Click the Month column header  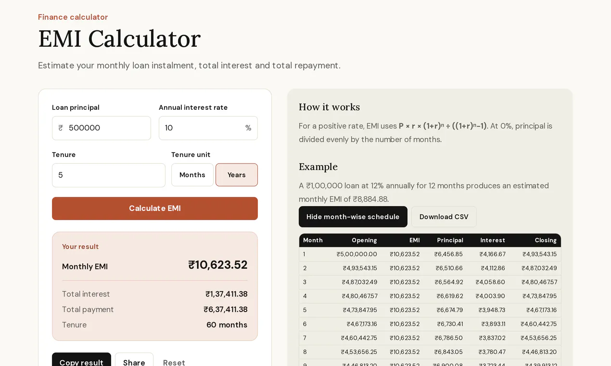pos(313,240)
